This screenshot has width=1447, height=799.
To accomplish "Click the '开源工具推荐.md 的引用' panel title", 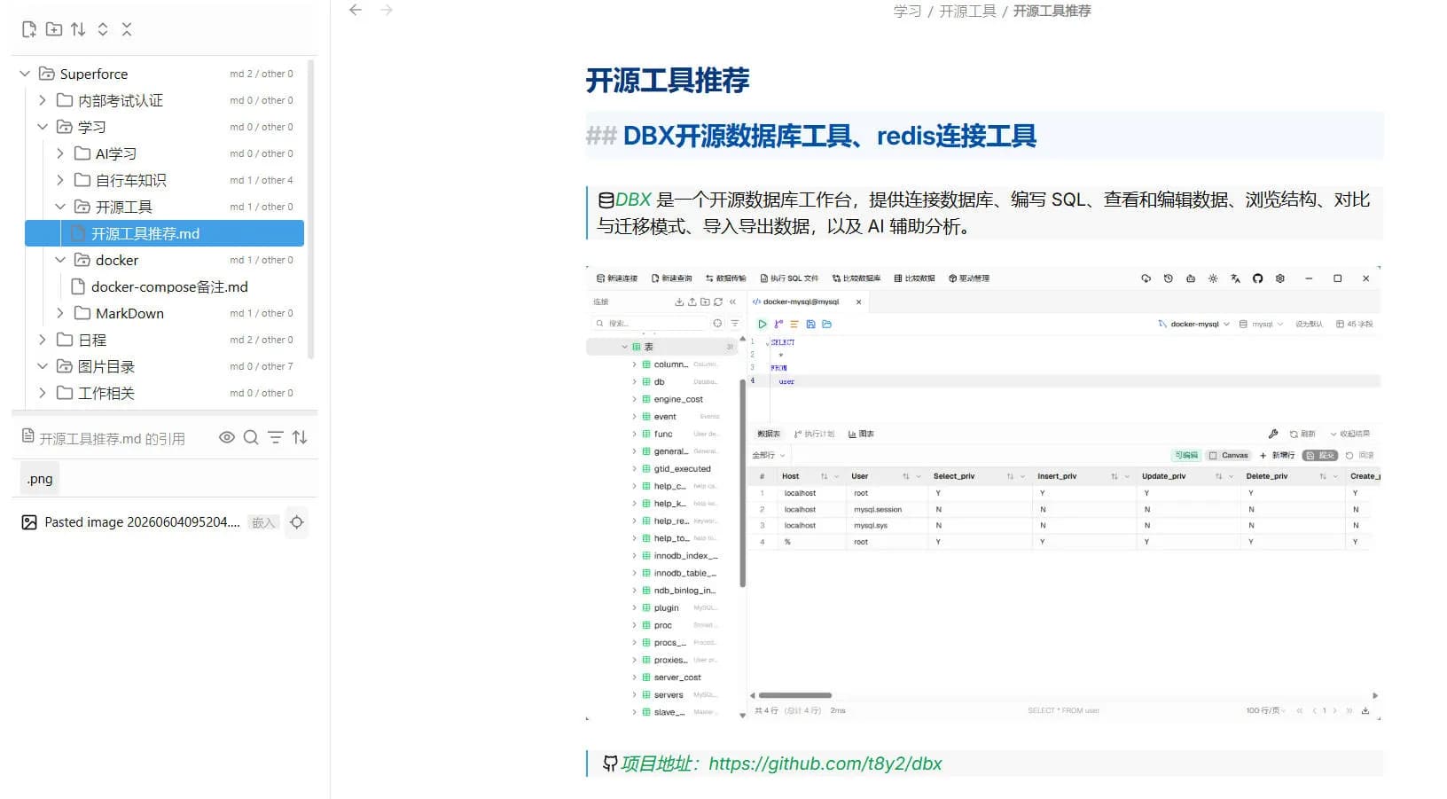I will click(112, 438).
